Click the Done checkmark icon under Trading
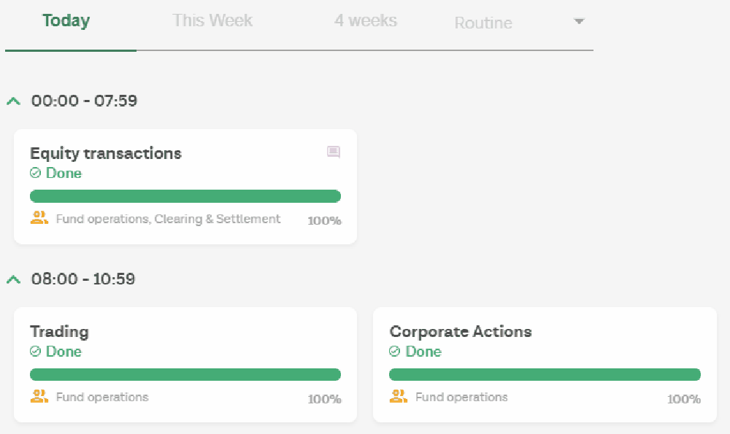 [35, 351]
